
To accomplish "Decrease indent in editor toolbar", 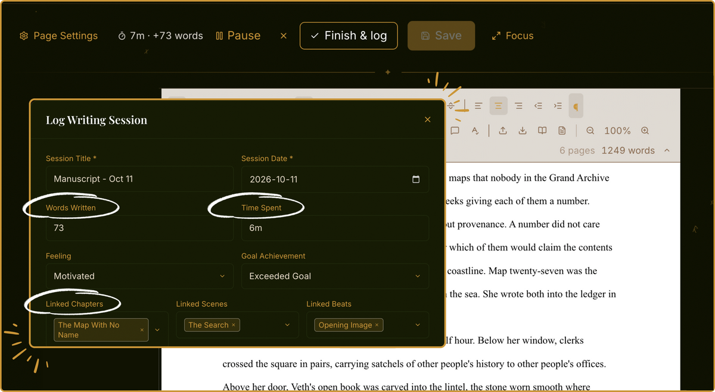I will (538, 106).
